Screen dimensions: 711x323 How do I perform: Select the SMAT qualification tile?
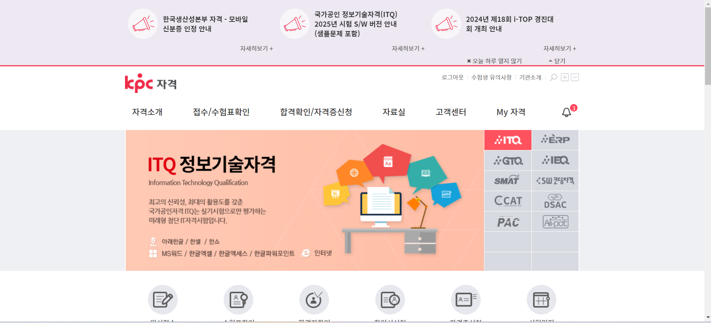pyautogui.click(x=508, y=181)
